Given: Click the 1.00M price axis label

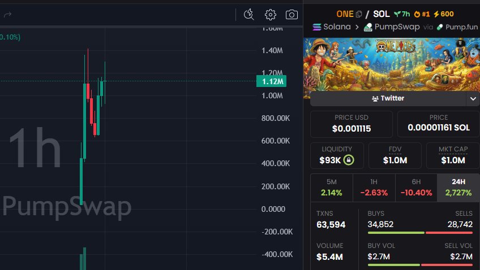Looking at the screenshot, I should 272,95.
